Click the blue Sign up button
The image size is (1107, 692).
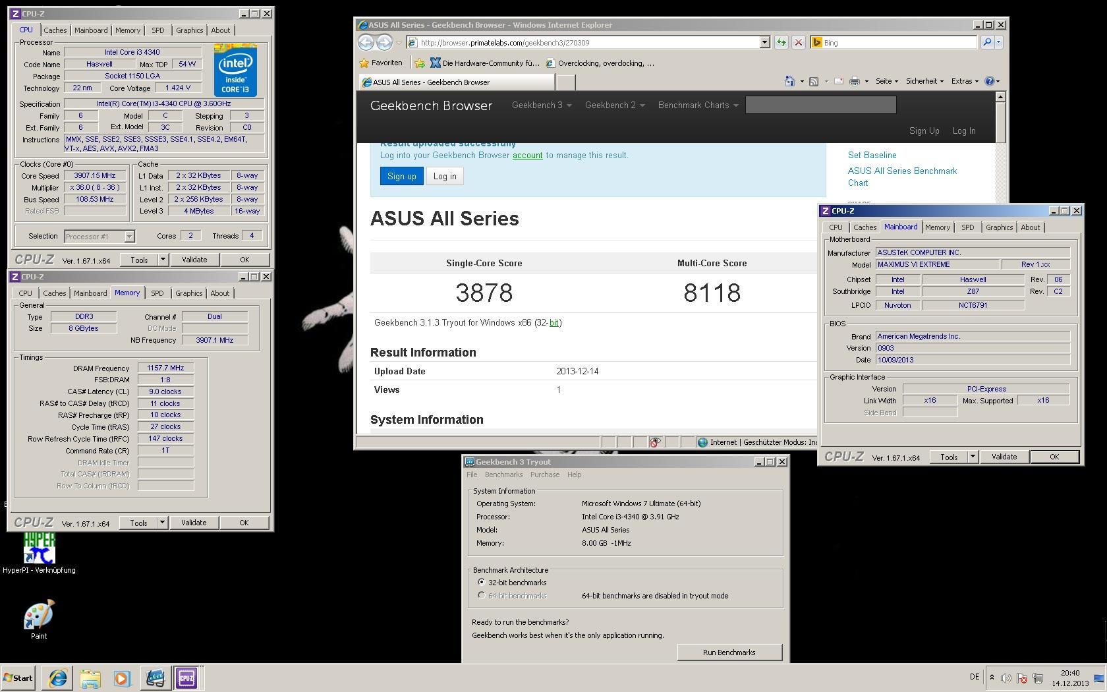(401, 176)
